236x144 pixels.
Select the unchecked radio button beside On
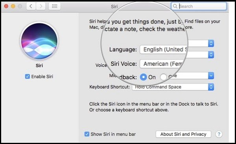(164, 77)
